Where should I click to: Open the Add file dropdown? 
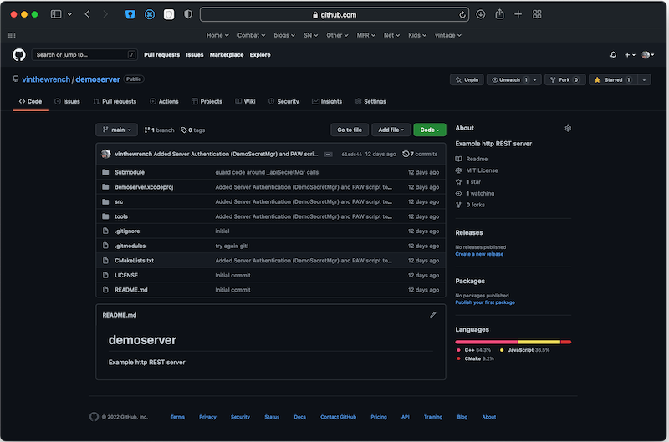pyautogui.click(x=391, y=130)
